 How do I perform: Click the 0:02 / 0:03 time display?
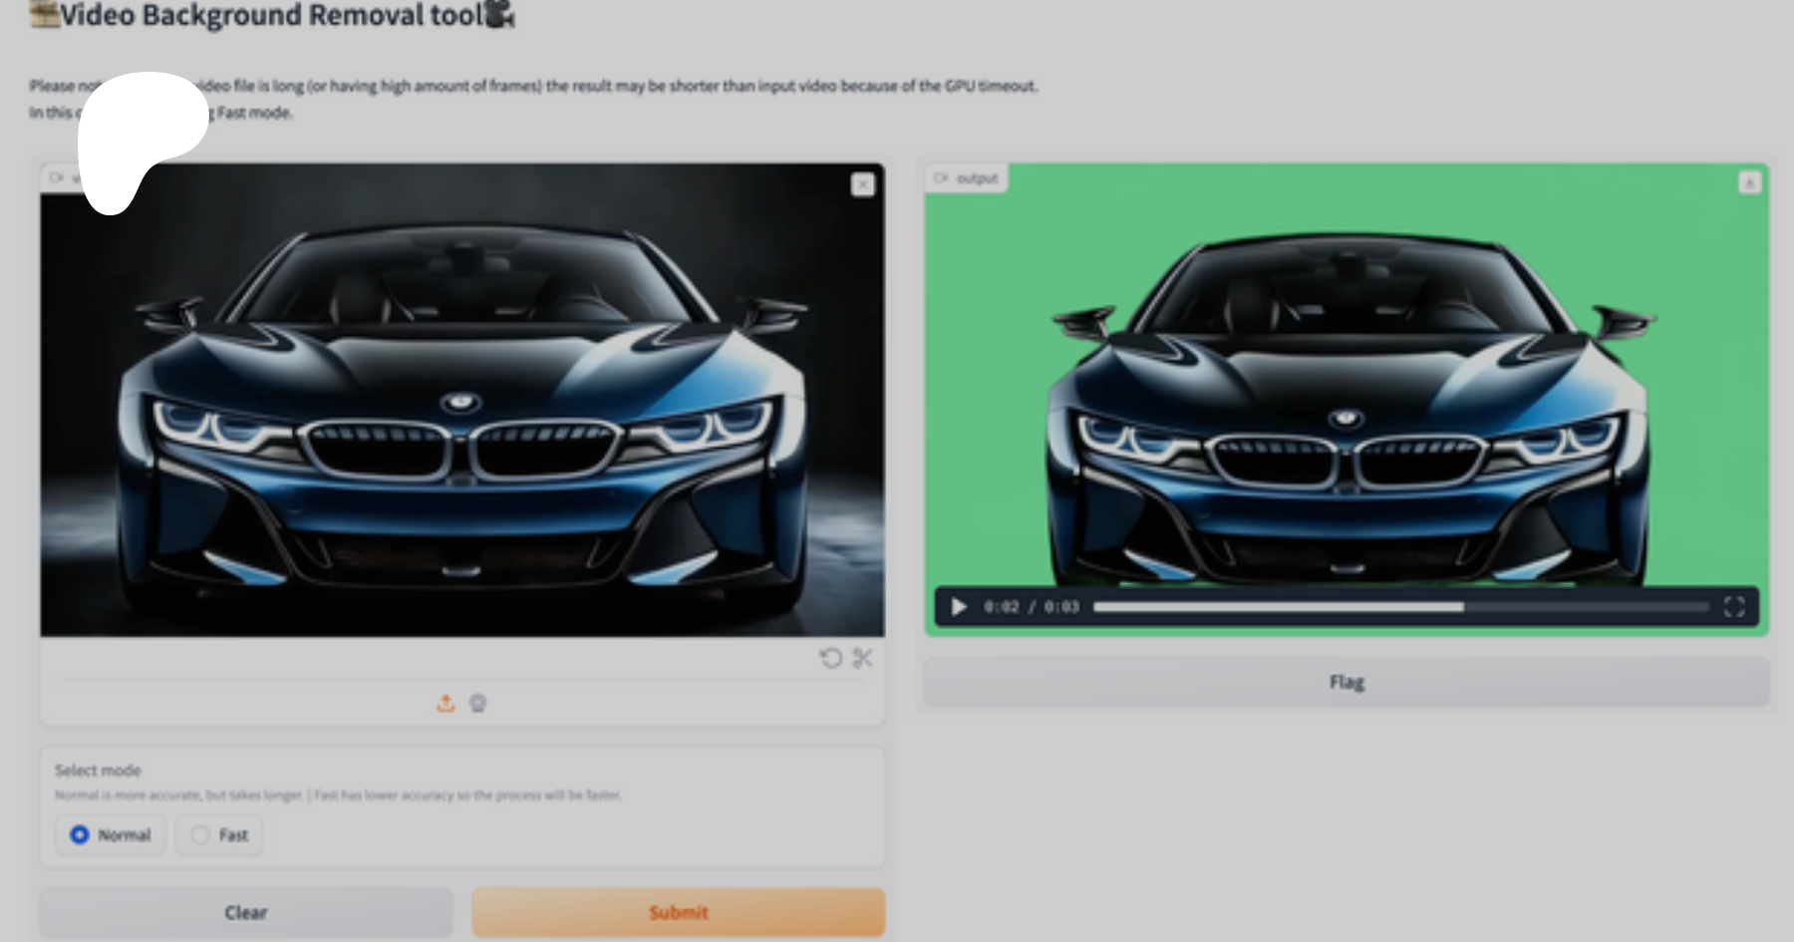1031,607
